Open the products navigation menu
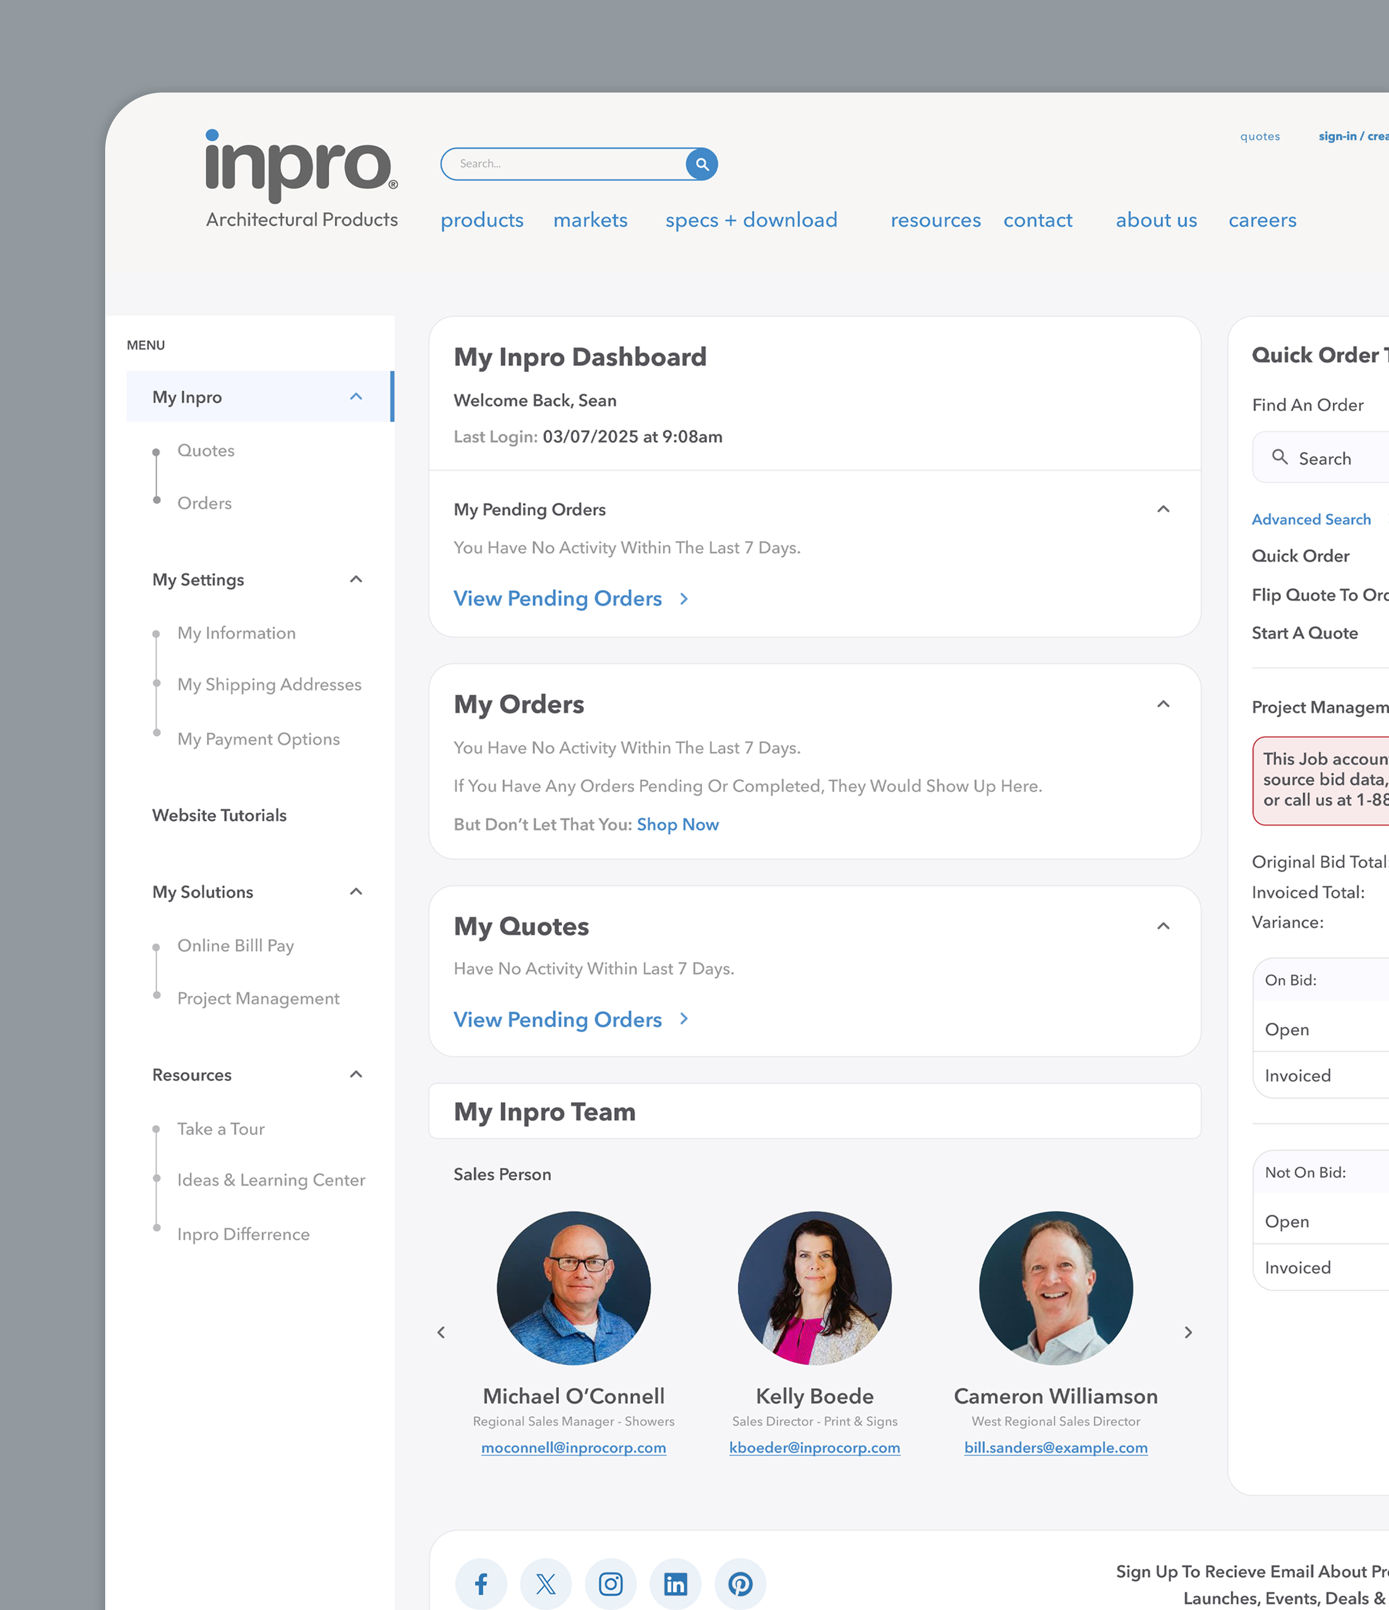The image size is (1389, 1610). click(x=482, y=221)
